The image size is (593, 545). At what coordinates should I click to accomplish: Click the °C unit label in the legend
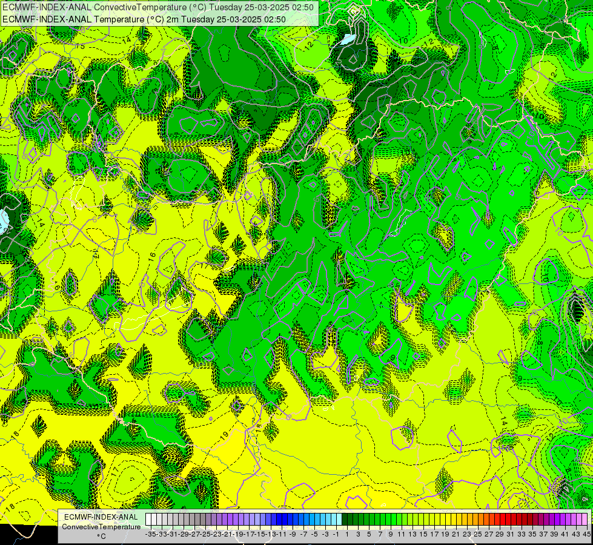(101, 537)
